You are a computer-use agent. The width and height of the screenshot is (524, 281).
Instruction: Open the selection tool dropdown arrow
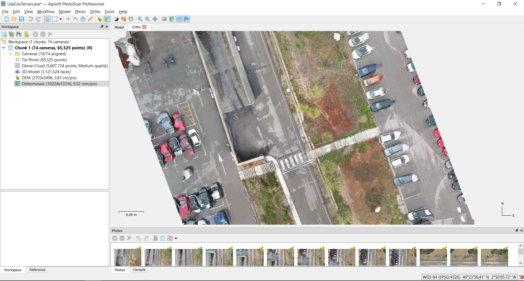(x=61, y=19)
